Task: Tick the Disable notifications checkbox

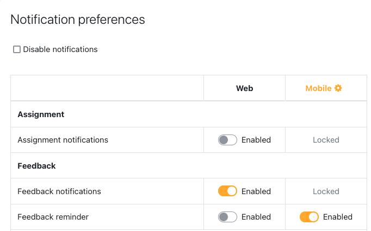Action: pyautogui.click(x=17, y=49)
